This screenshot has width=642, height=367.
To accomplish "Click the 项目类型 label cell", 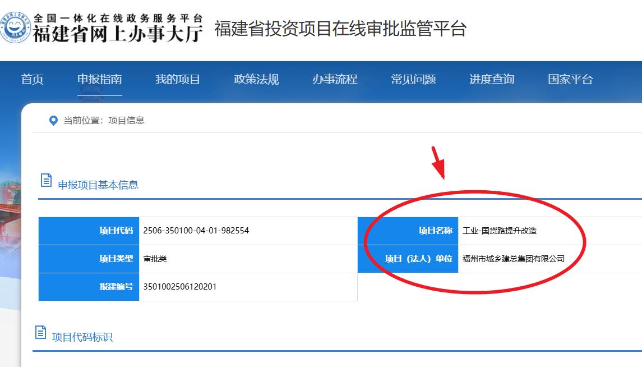I will [89, 259].
